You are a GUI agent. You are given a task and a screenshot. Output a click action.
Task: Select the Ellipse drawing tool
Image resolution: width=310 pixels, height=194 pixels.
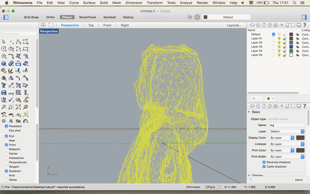pos(11,49)
